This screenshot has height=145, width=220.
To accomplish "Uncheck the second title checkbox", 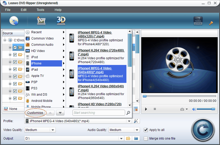I will [15, 55].
